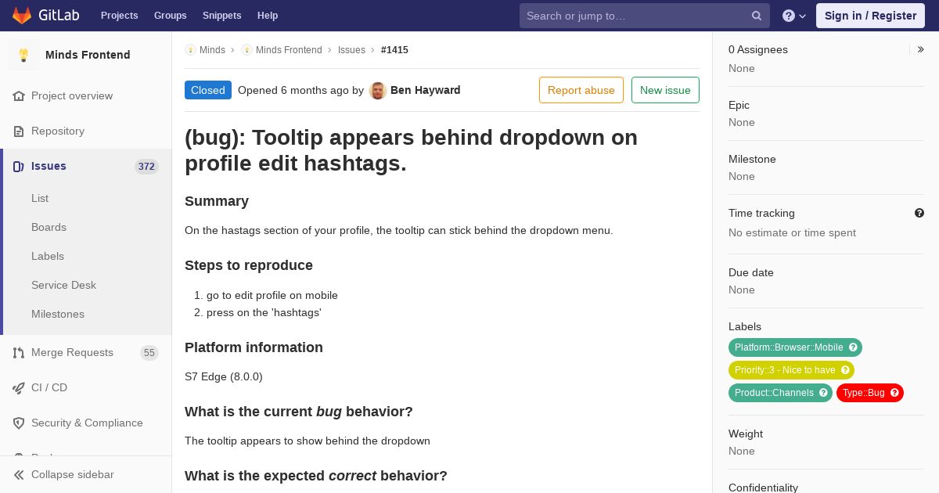The height and width of the screenshot is (493, 939).
Task: Click the Minds Frontend breadcrumb lightbulb icon
Action: [x=246, y=50]
